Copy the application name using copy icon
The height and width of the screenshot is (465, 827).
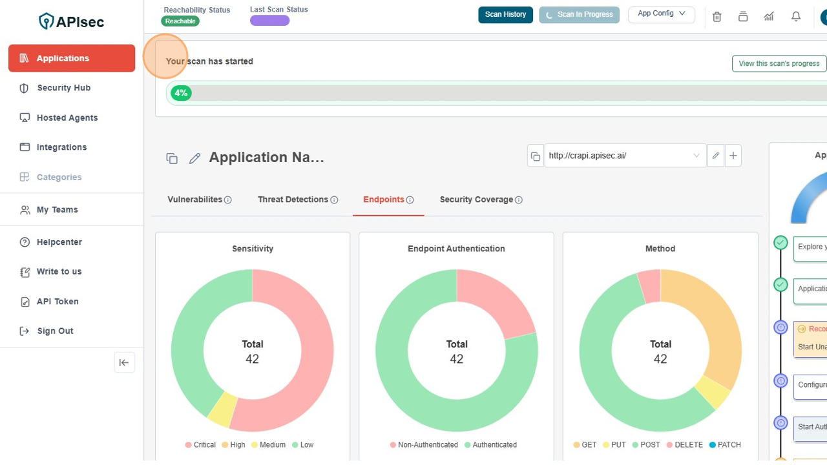click(x=172, y=158)
